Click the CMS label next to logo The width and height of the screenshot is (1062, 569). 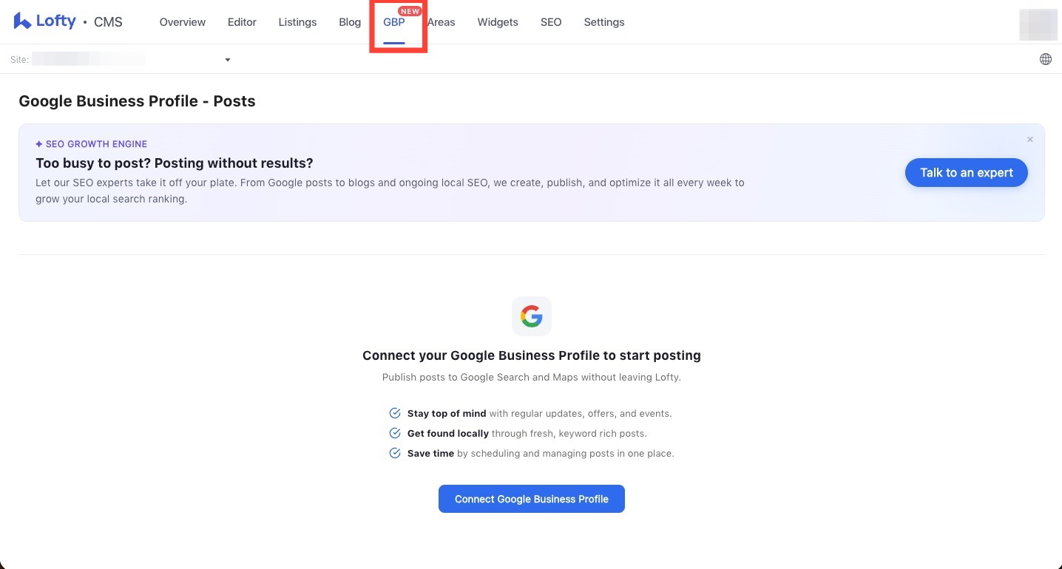click(x=108, y=22)
